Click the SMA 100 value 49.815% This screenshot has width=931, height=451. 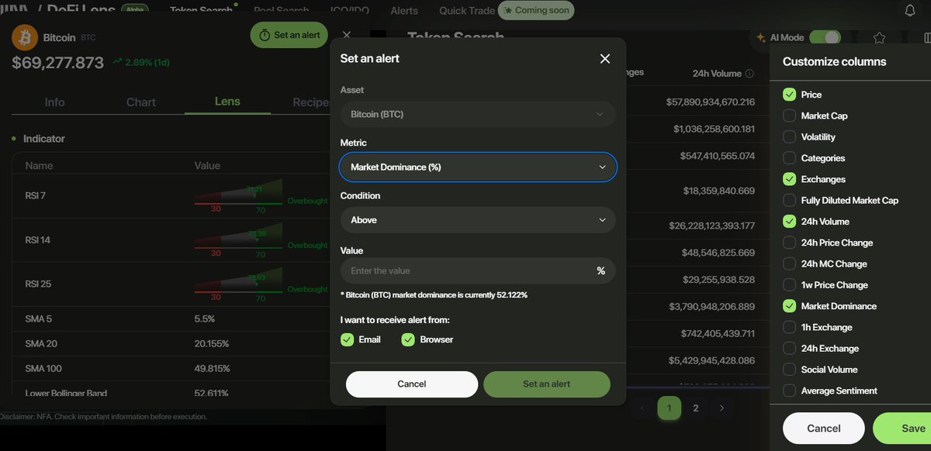[x=212, y=368]
